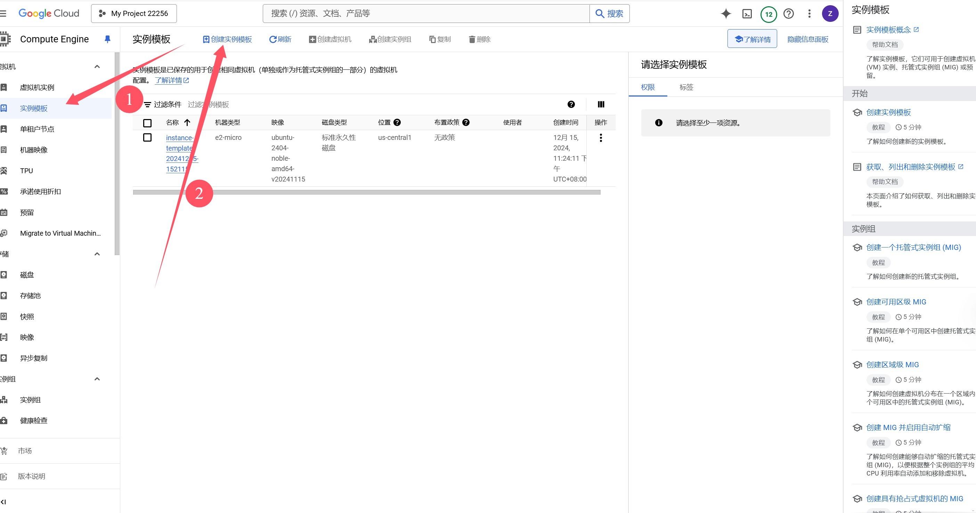Select 虚拟机实例 in the sidebar
976x513 pixels.
click(x=37, y=87)
